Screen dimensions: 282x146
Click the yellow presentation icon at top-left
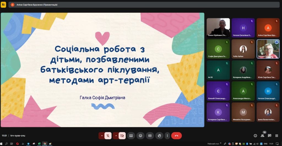coord(3,5)
